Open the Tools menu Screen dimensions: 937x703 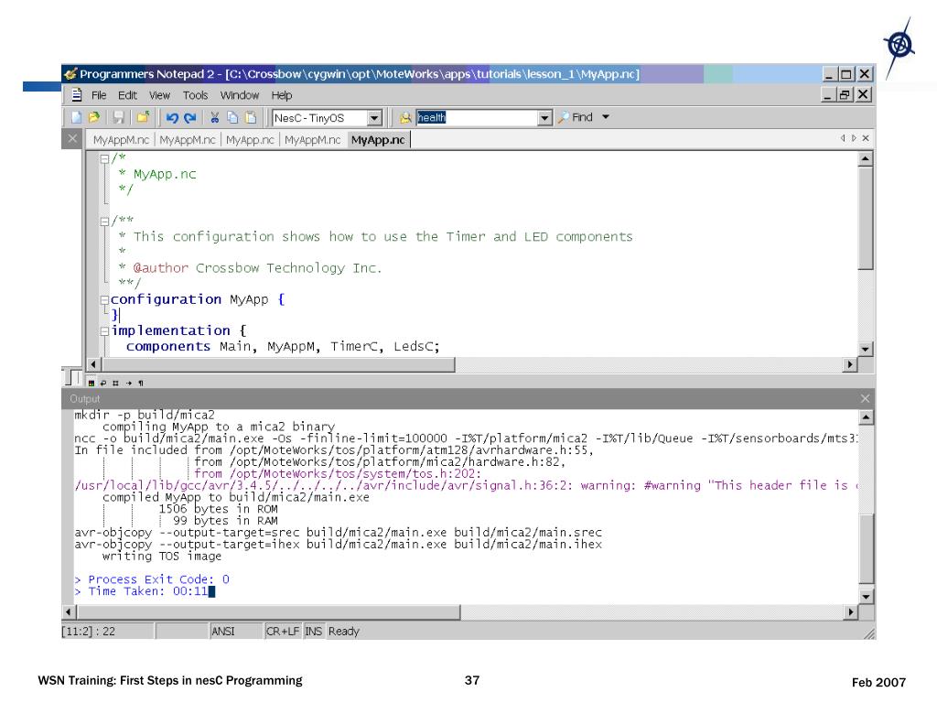point(196,95)
